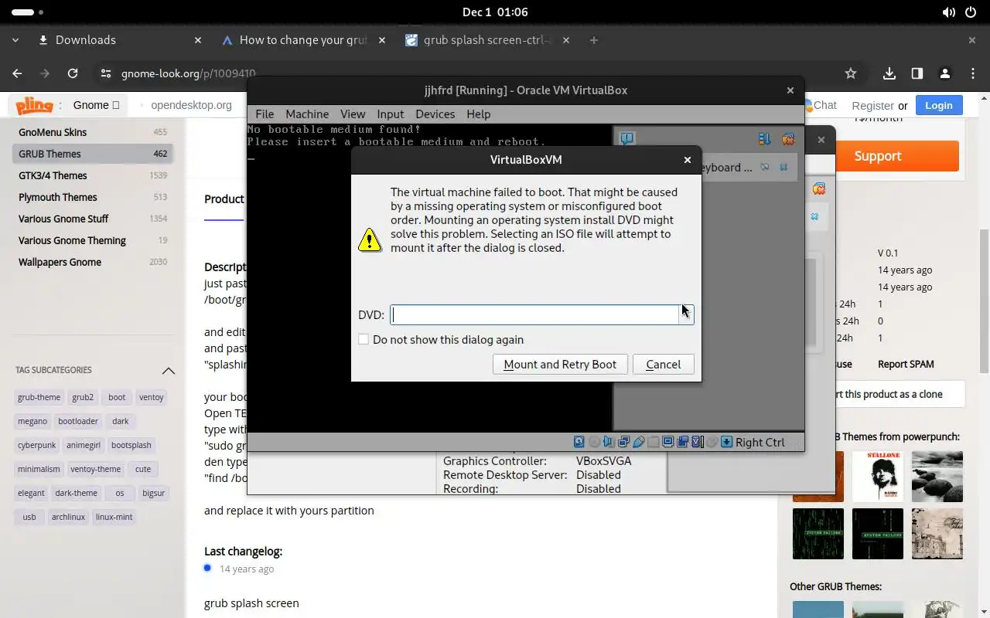This screenshot has height=618, width=990.
Task: Toggle the browser side panel icon
Action: point(917,73)
